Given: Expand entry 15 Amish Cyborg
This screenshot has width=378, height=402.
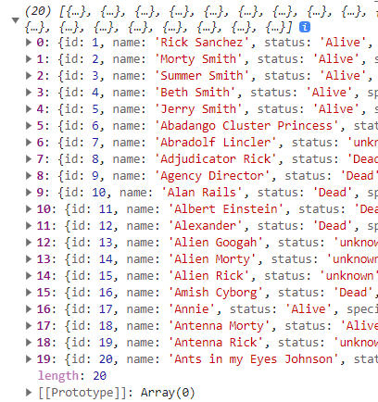Looking at the screenshot, I should point(29,292).
